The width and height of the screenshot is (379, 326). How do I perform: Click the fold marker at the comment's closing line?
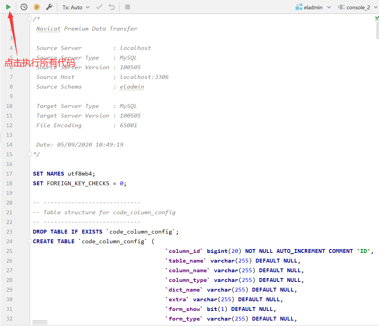pos(29,154)
